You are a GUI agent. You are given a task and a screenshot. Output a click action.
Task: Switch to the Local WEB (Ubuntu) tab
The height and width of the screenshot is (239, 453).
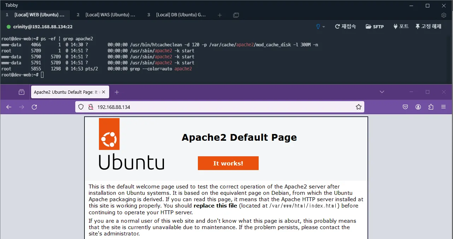click(35, 15)
